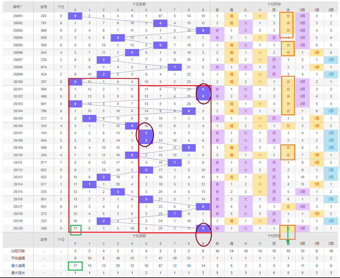Click the 2路 cell in row 26097
This screenshot has height=278, width=340.
[331, 60]
